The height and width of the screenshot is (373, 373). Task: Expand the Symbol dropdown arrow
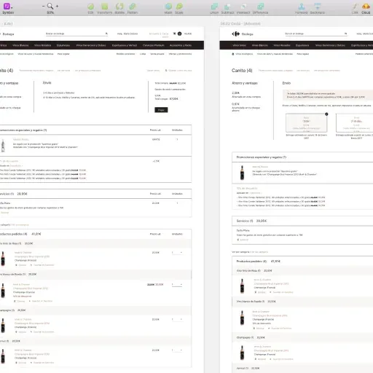[x=12, y=7]
